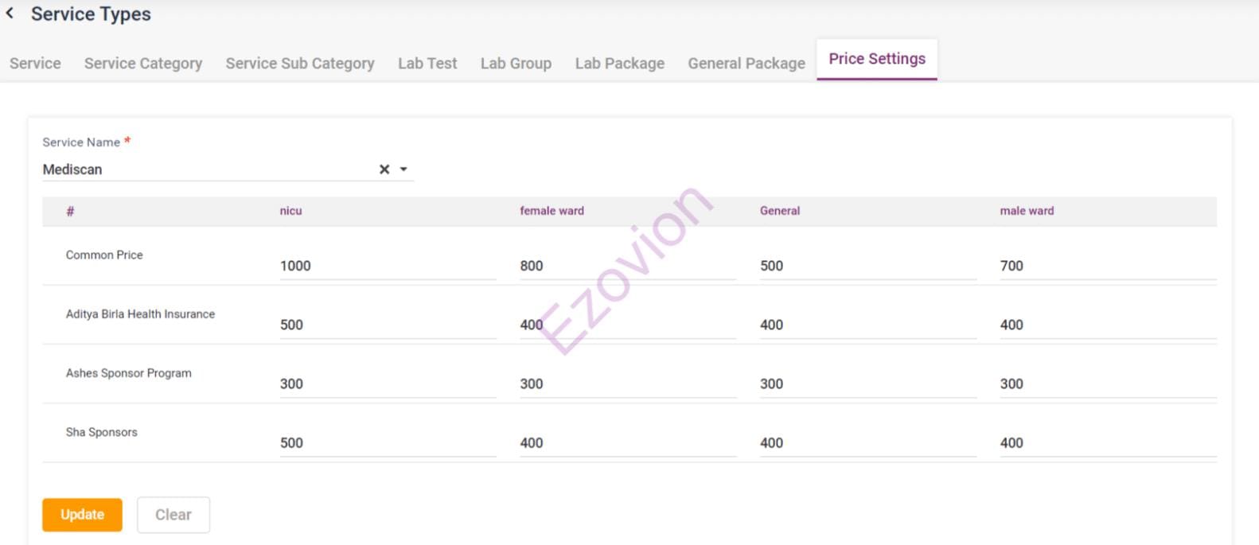
Task: Switch to the Service Category tab
Action: click(143, 64)
